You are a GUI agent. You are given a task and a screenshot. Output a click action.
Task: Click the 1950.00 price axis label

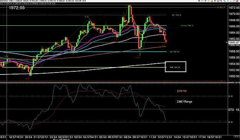(234, 76)
